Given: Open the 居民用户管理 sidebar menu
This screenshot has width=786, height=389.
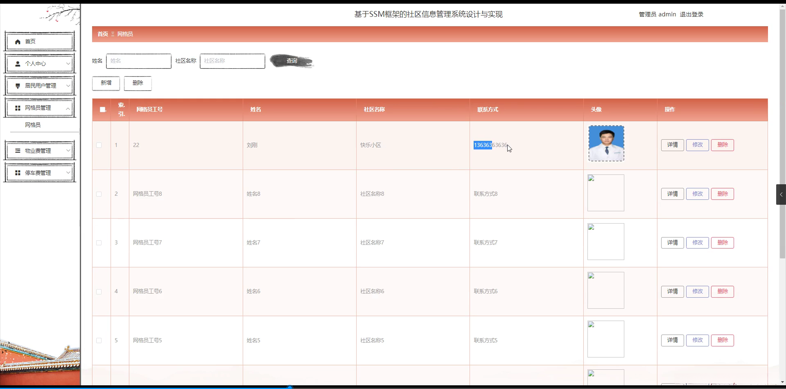Looking at the screenshot, I should tap(40, 86).
